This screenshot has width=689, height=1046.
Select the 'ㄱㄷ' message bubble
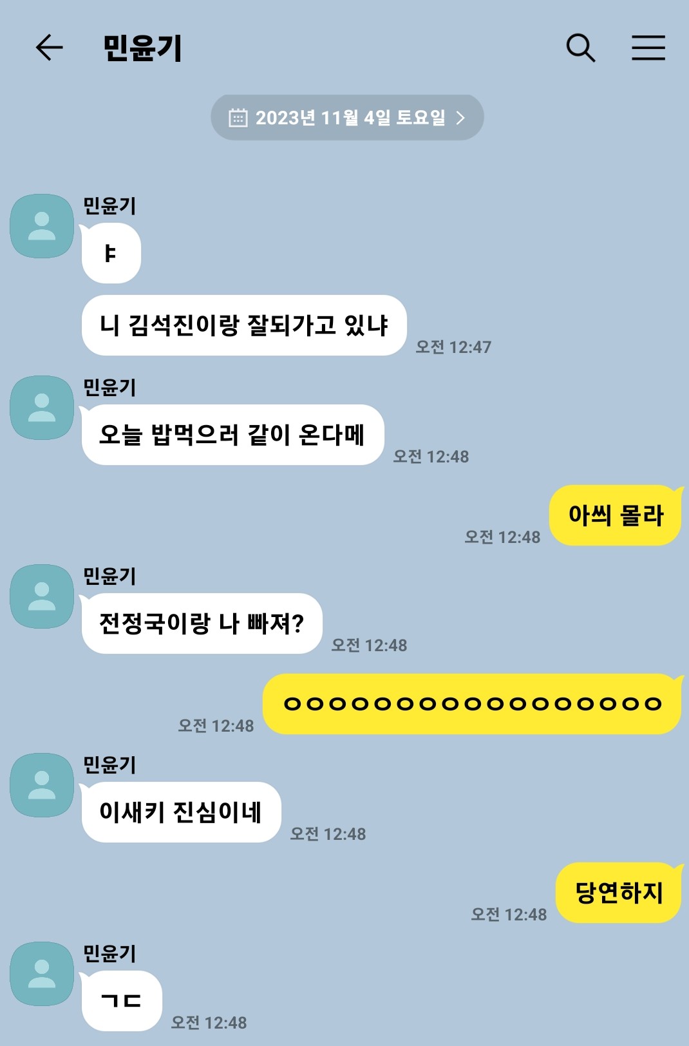coord(122,1001)
